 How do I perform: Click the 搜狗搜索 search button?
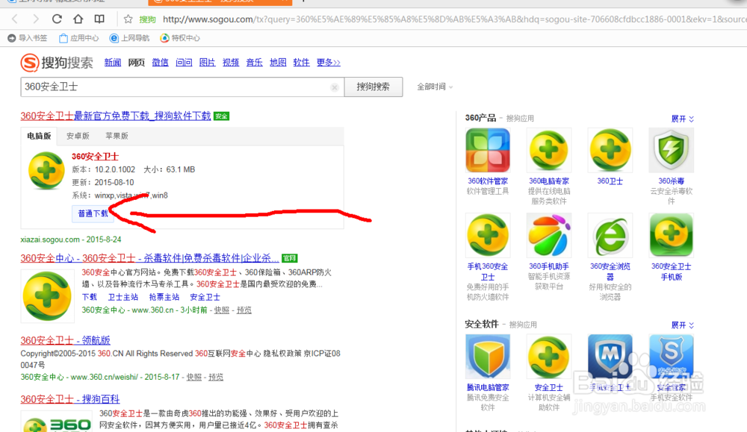373,87
